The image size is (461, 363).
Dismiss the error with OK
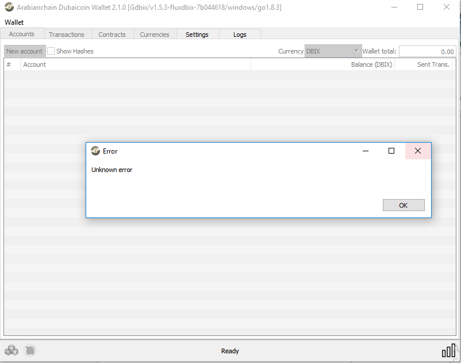[x=404, y=205]
